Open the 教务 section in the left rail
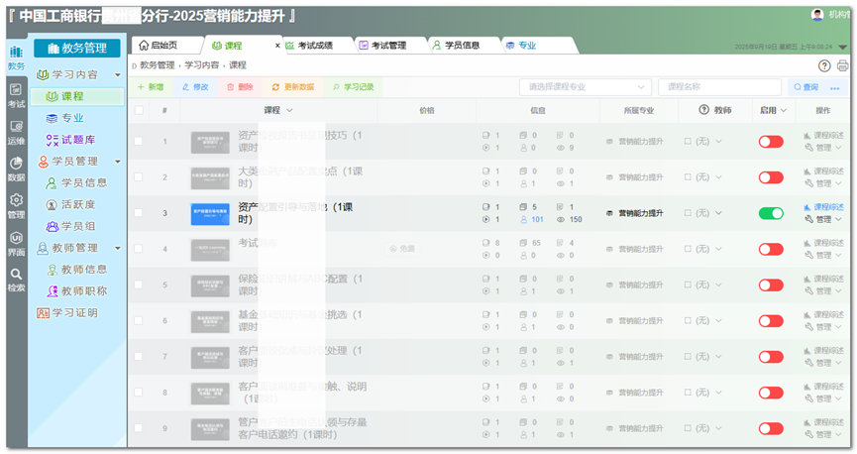This screenshot has width=857, height=454. coord(16,57)
